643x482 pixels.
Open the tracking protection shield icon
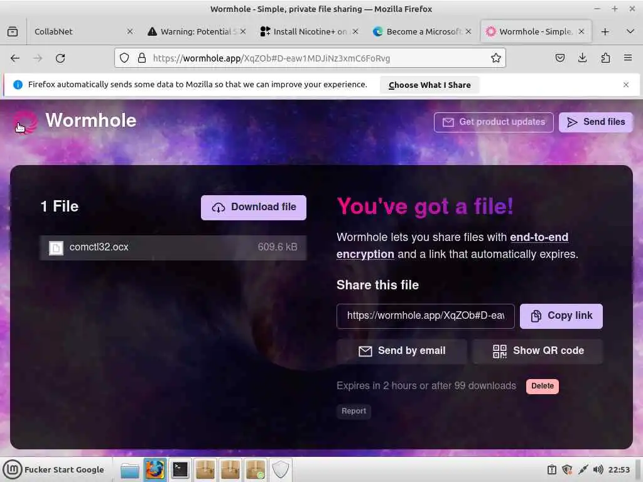tap(124, 58)
